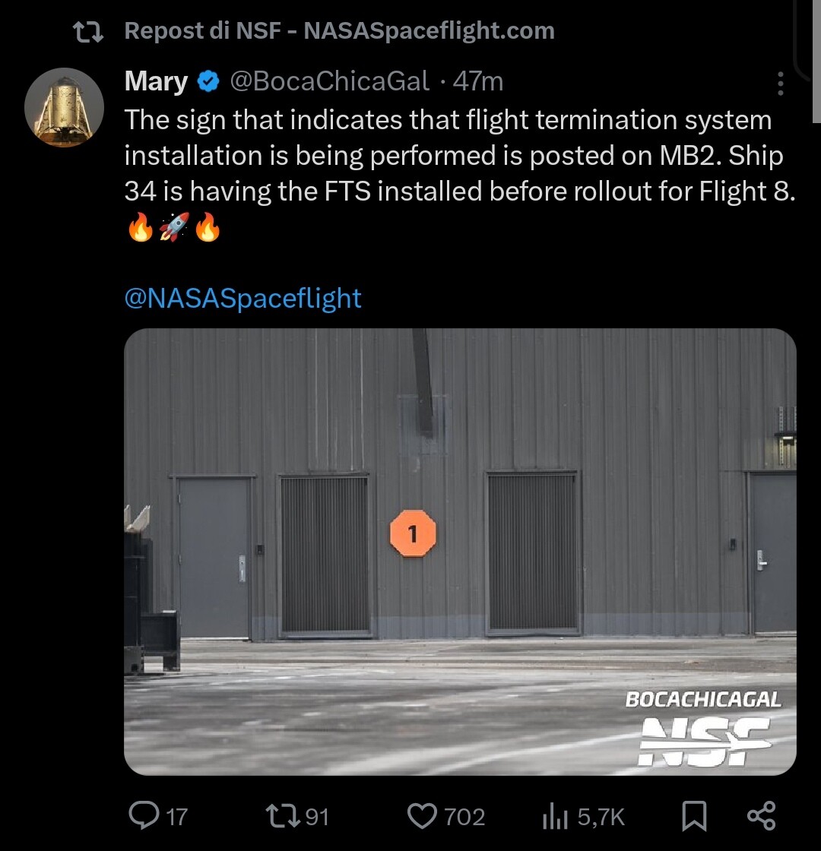Open the share icon
The height and width of the screenshot is (851, 821).
click(x=761, y=815)
